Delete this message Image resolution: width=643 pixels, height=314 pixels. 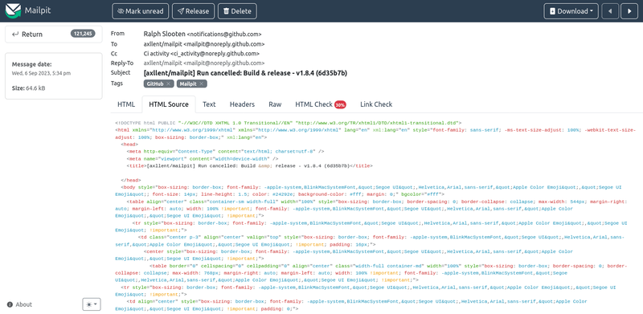[x=237, y=11]
